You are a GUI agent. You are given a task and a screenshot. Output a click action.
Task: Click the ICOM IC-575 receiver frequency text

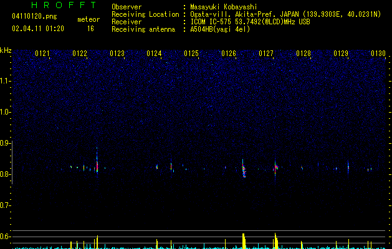(x=251, y=22)
